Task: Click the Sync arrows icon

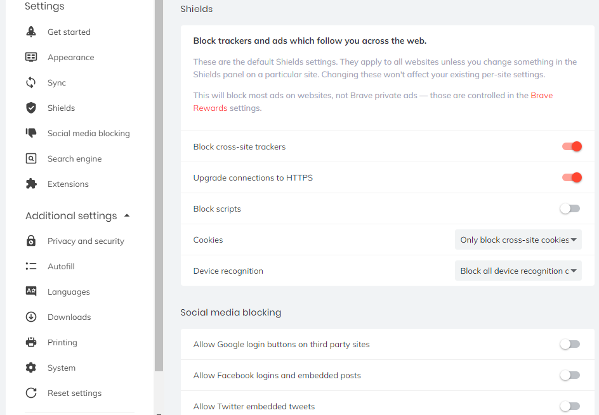Action: [x=31, y=82]
